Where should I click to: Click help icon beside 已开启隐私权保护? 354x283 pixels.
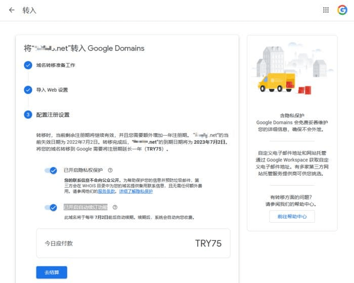(x=110, y=171)
